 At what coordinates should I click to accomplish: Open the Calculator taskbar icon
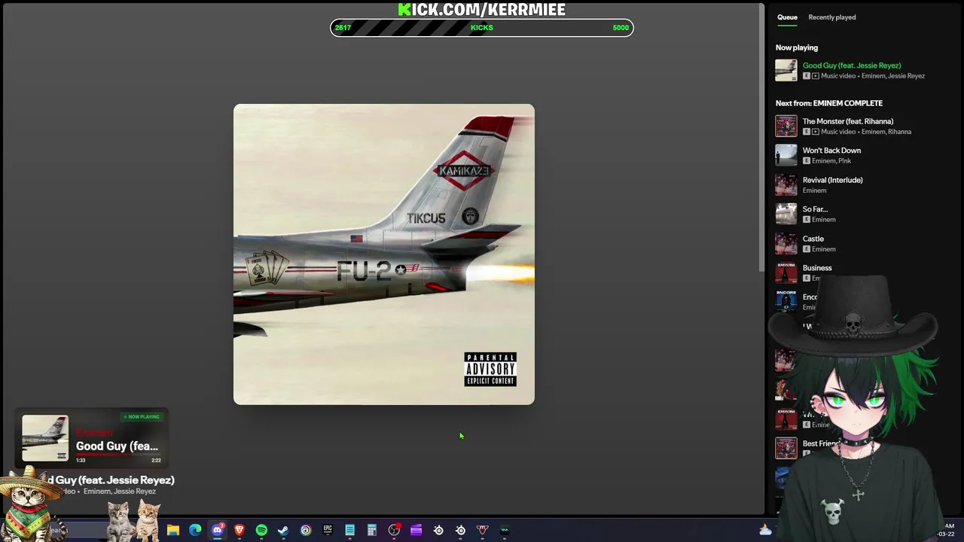(372, 531)
